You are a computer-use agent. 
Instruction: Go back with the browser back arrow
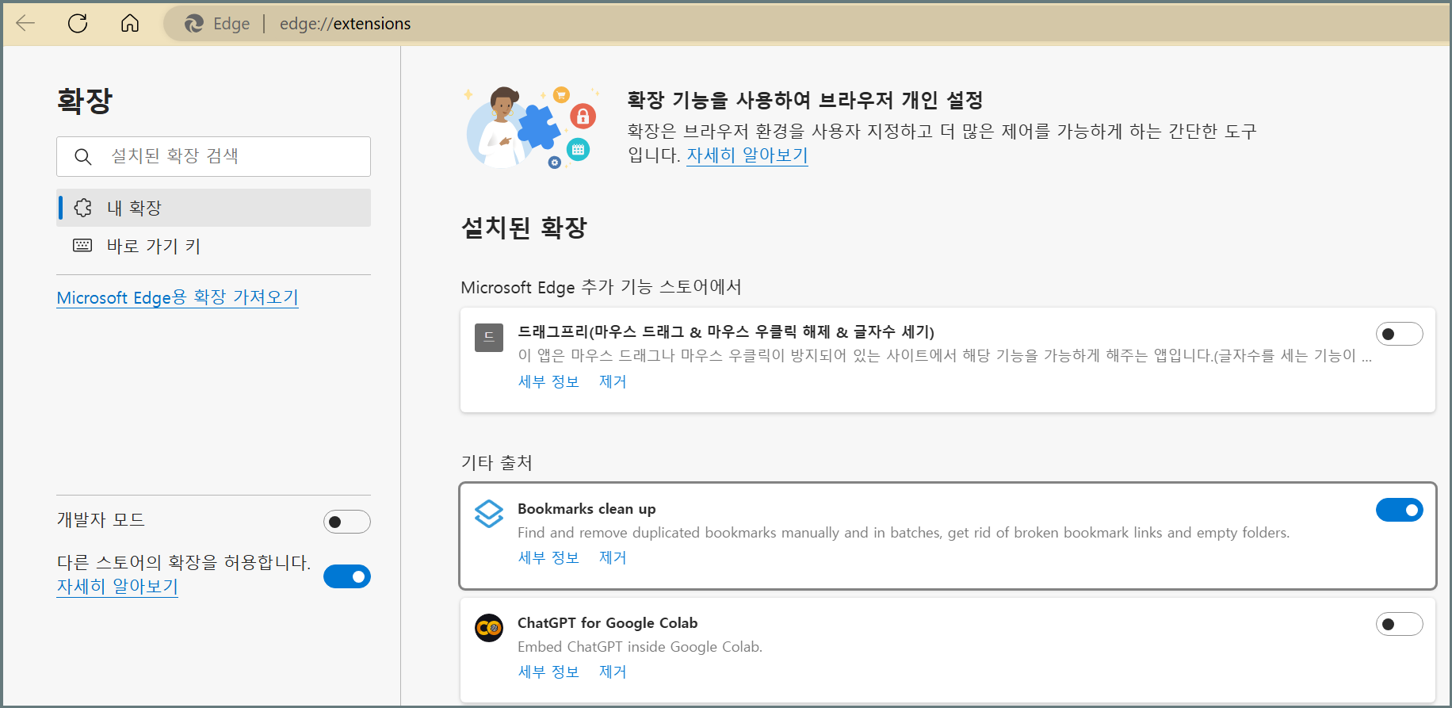(x=25, y=23)
